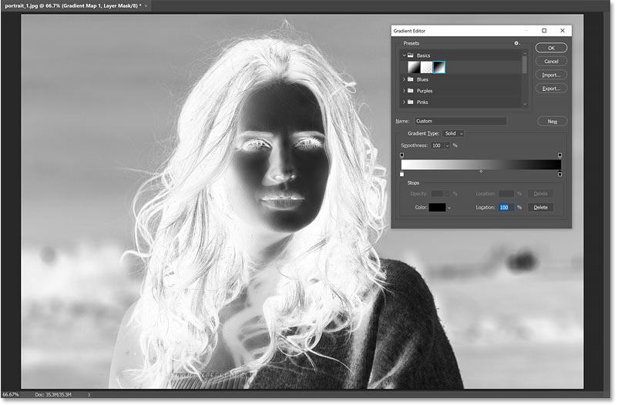Click the gradient Name field
Screen dimensions: 618x405
click(460, 122)
